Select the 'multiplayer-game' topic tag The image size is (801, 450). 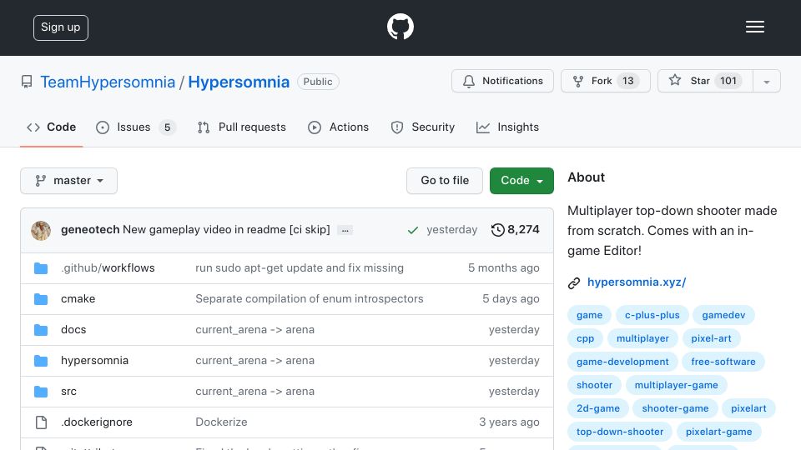tap(677, 386)
